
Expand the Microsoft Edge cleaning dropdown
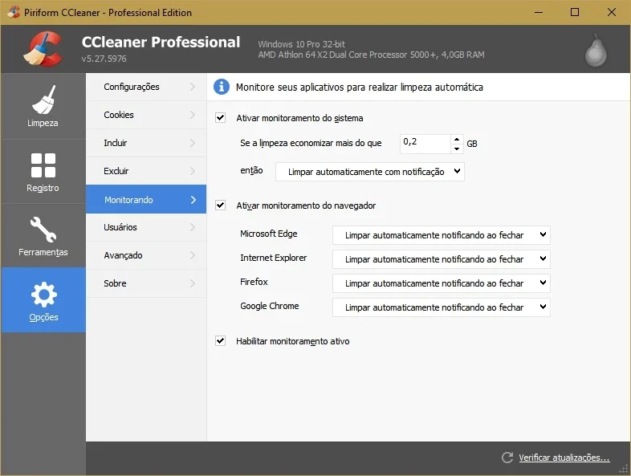441,235
